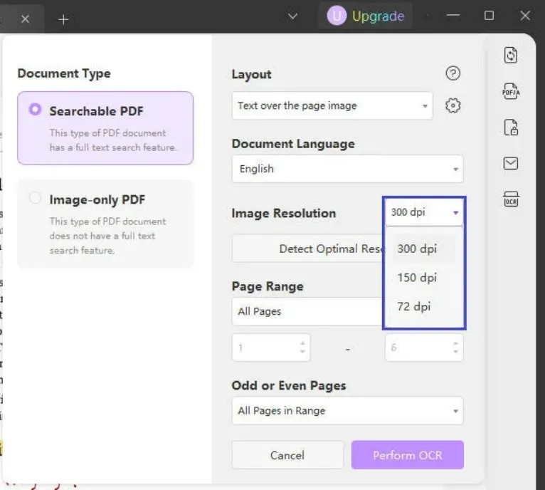Open the Convert PDF tool icon
Viewport: 545px width, 490px height.
511,55
